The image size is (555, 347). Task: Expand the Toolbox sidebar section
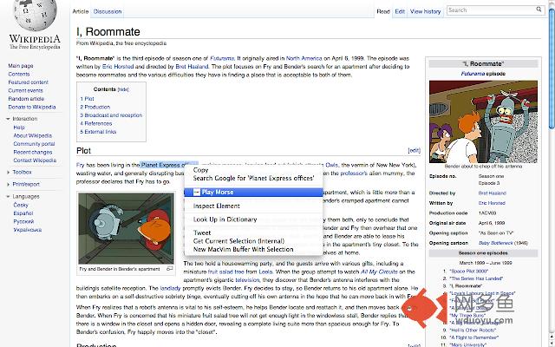pos(10,173)
